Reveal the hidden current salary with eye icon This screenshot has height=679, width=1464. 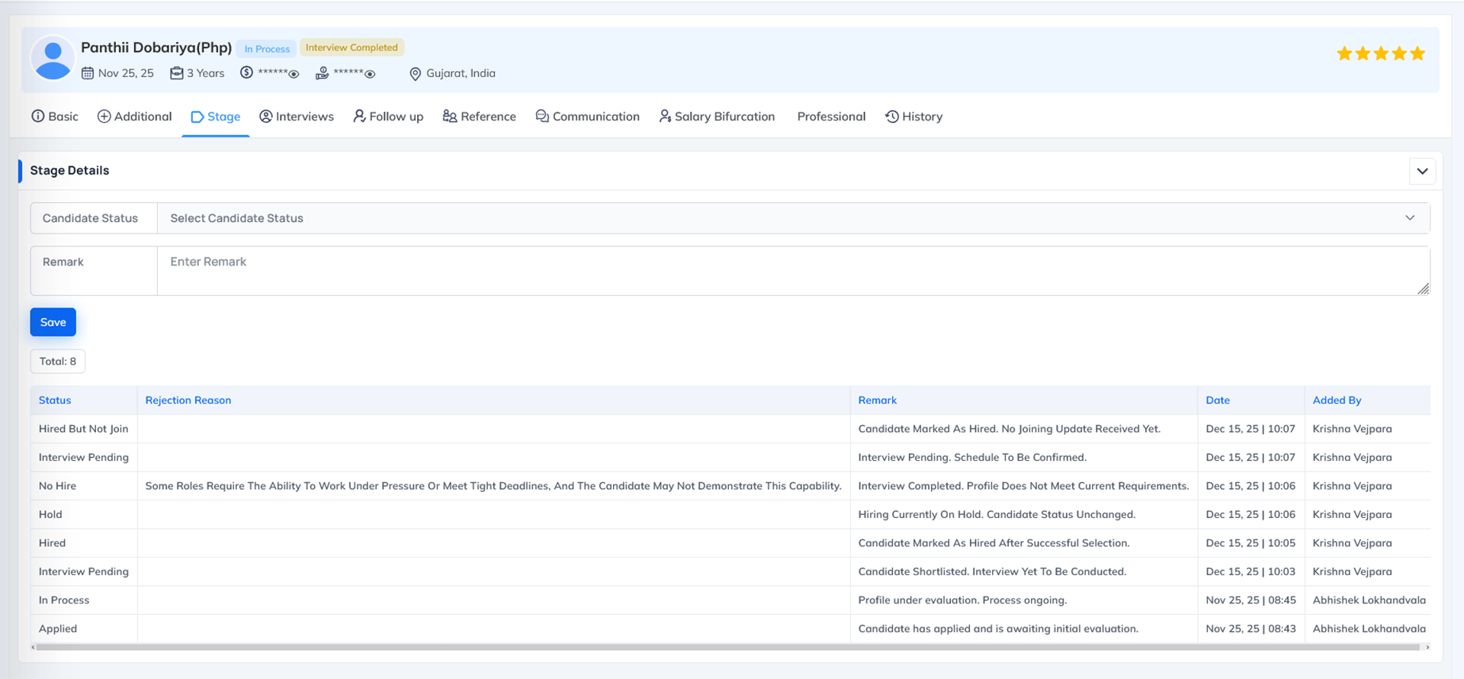[294, 74]
